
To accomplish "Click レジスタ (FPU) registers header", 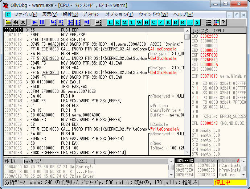I will point(218,30).
